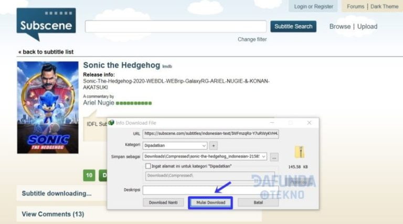Image resolution: width=403 pixels, height=224 pixels.
Task: Focus the subtitle search box
Action: click(x=176, y=26)
